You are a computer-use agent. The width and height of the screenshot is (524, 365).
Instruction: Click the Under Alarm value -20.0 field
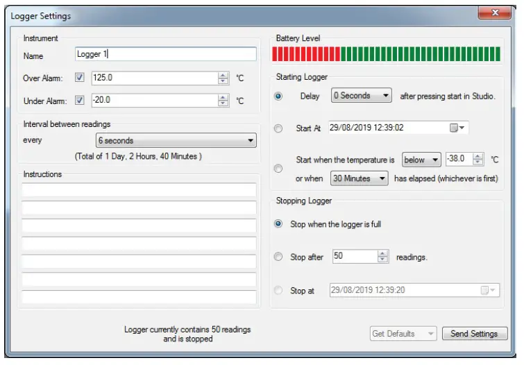(x=155, y=101)
